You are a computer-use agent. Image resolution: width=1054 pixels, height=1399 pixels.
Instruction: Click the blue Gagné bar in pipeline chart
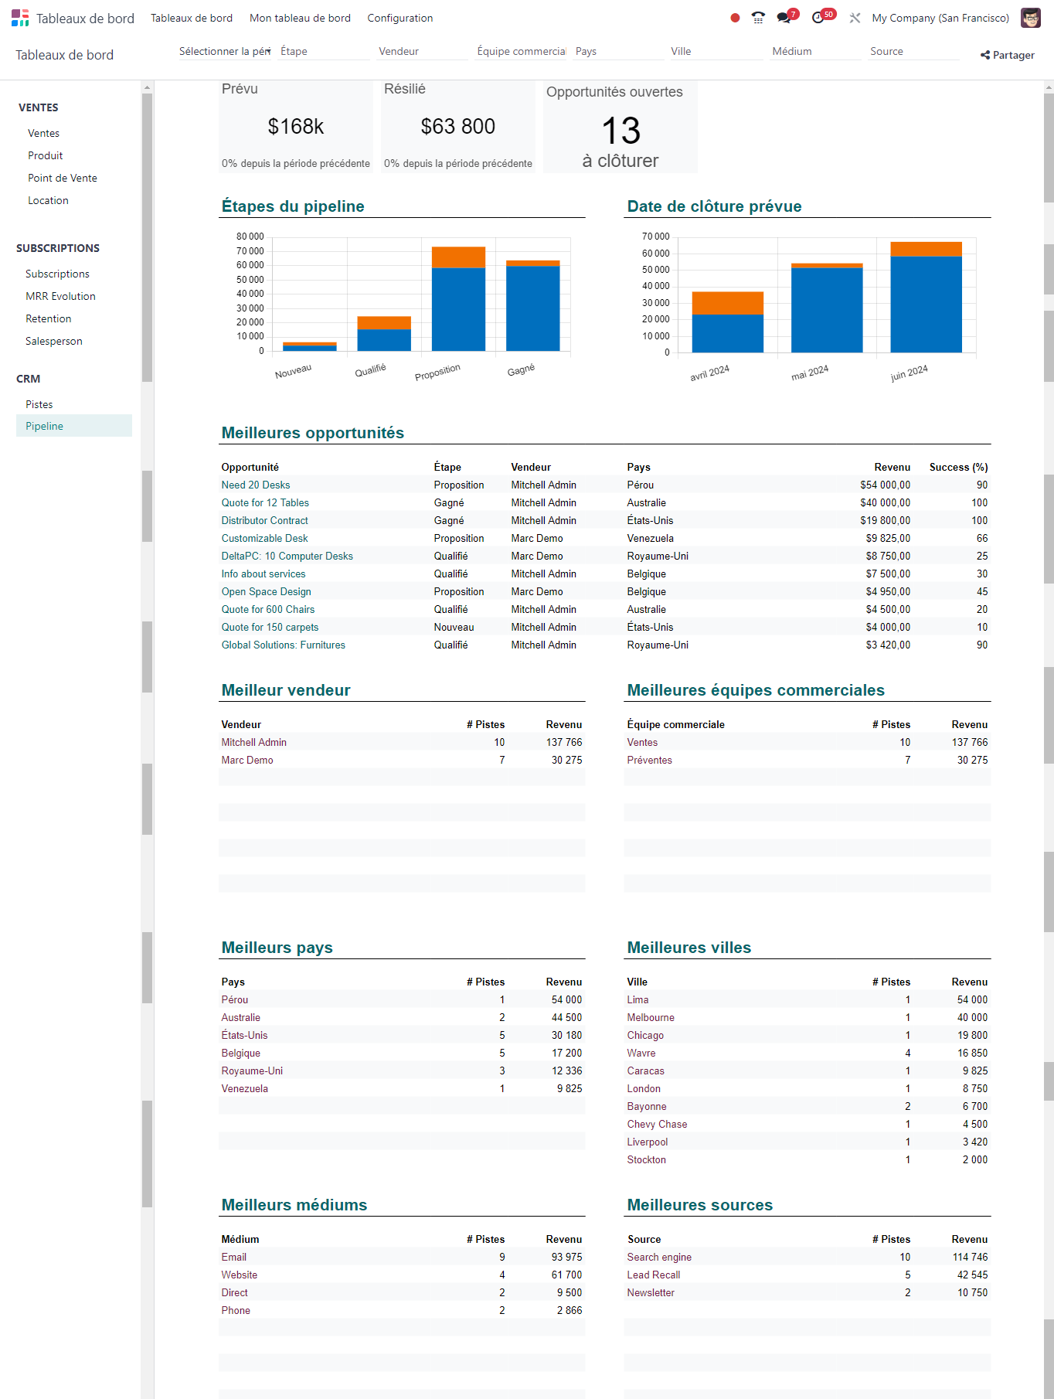tap(532, 308)
